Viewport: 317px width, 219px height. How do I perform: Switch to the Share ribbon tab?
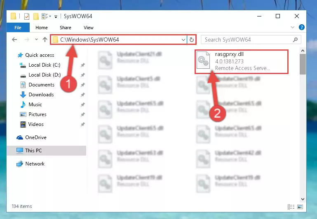66,28
